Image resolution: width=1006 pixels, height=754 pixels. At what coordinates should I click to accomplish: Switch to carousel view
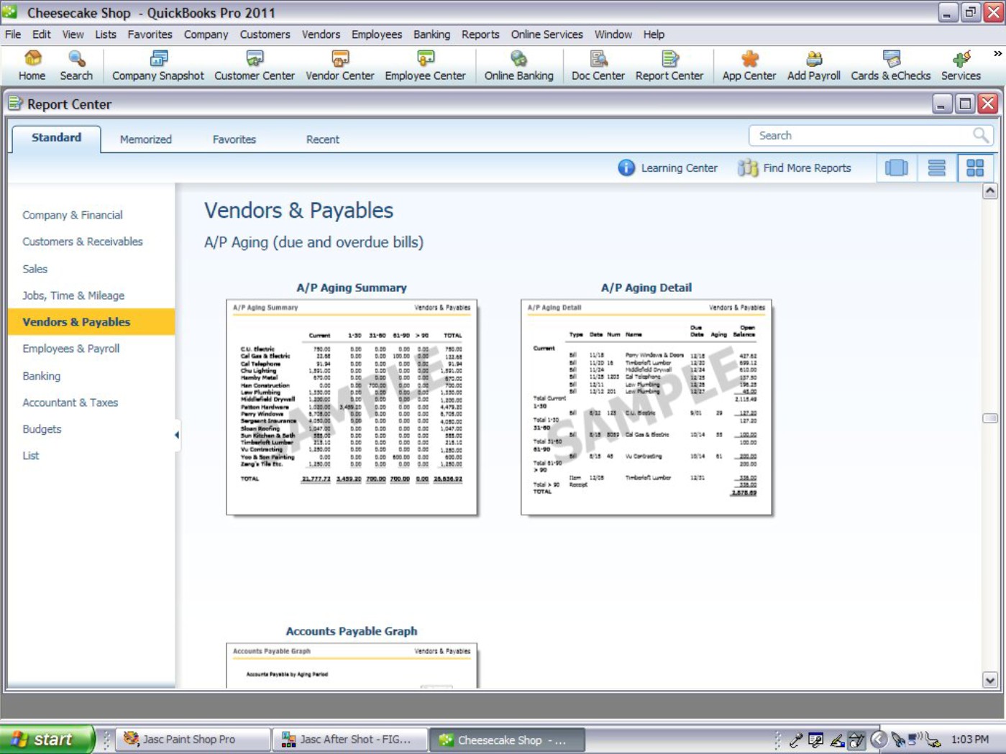897,167
